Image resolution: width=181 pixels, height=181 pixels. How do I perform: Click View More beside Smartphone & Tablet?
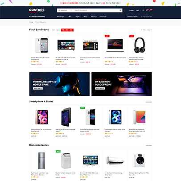point(149,102)
